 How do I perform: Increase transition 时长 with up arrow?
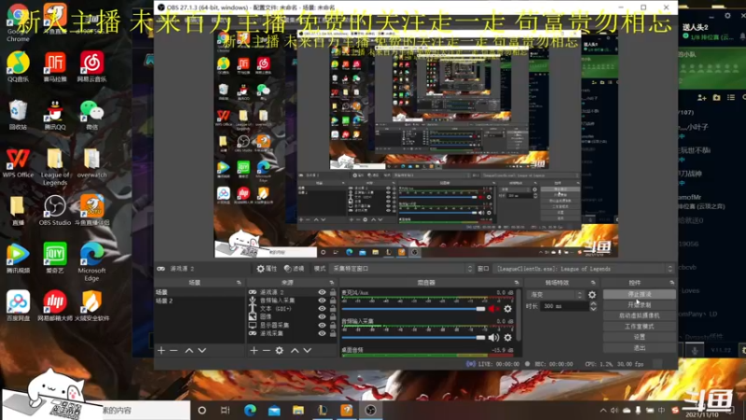point(593,304)
